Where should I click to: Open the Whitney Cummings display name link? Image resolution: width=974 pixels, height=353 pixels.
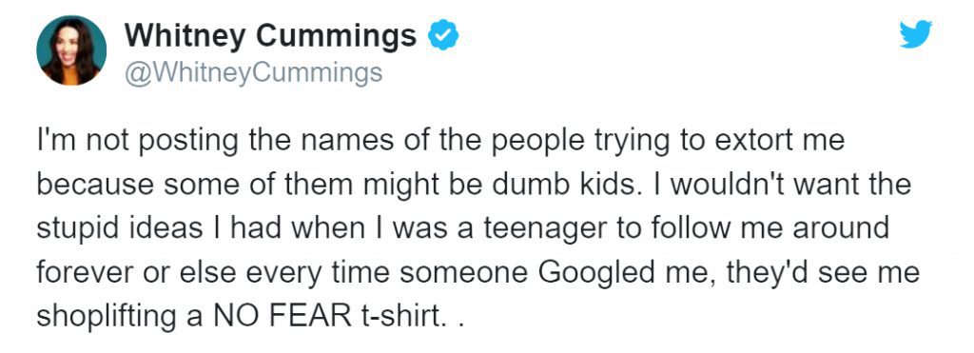coord(270,35)
